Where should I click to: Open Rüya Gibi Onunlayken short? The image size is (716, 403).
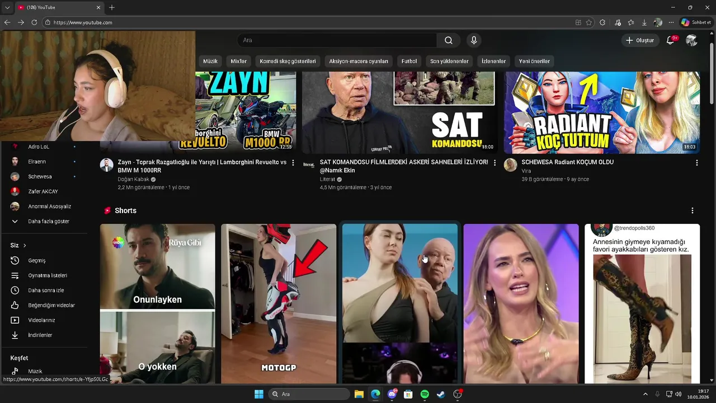(157, 303)
